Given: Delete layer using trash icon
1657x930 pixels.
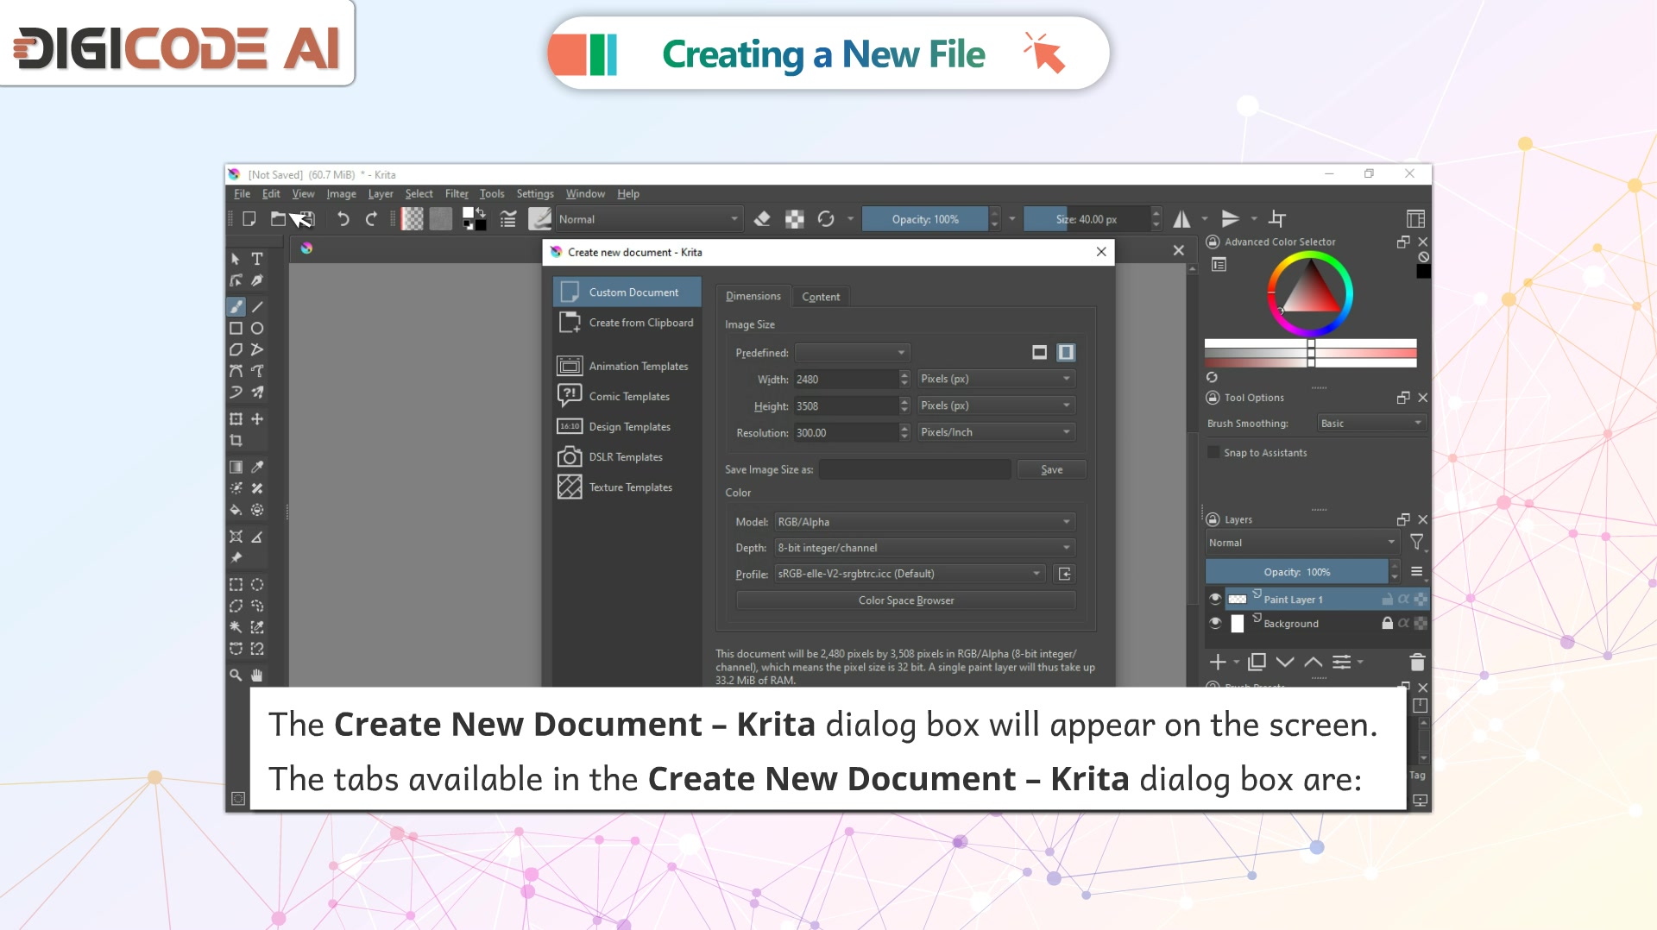Looking at the screenshot, I should click(x=1417, y=663).
